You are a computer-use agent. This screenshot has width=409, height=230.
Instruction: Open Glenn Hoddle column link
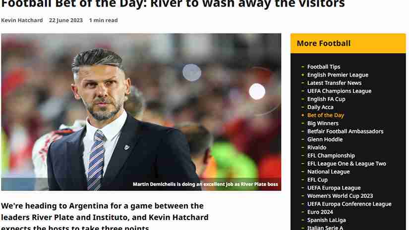coord(325,139)
